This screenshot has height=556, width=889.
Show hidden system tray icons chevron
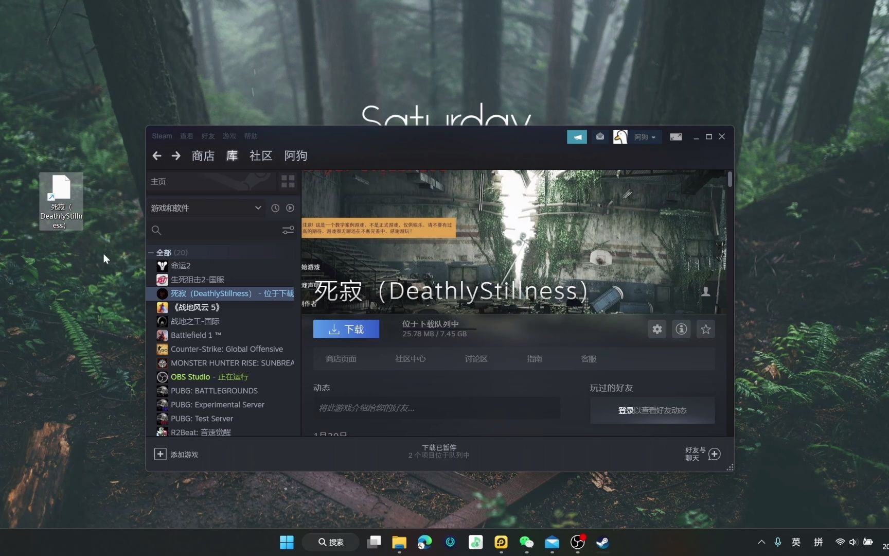pos(761,542)
